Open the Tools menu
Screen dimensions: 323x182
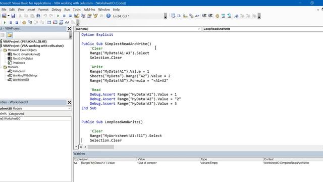pos(77,10)
